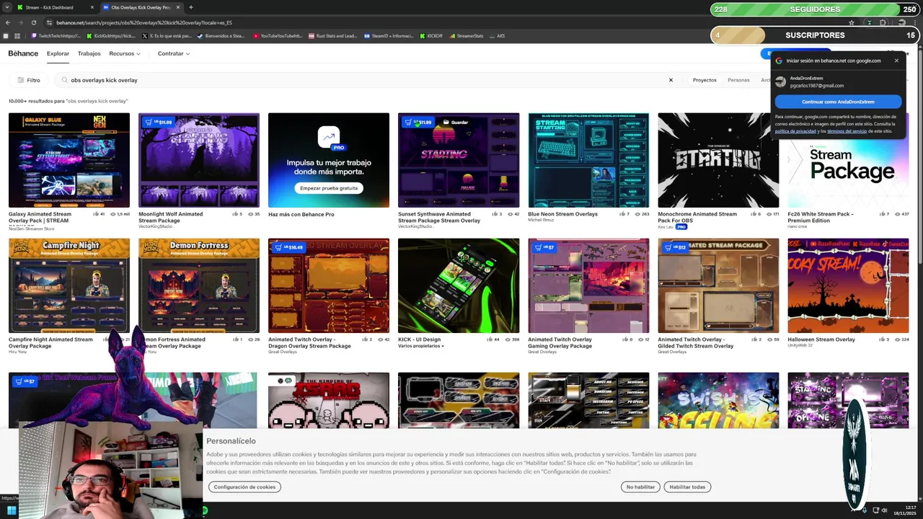
Task: Clear the search field with the X icon
Action: click(671, 80)
